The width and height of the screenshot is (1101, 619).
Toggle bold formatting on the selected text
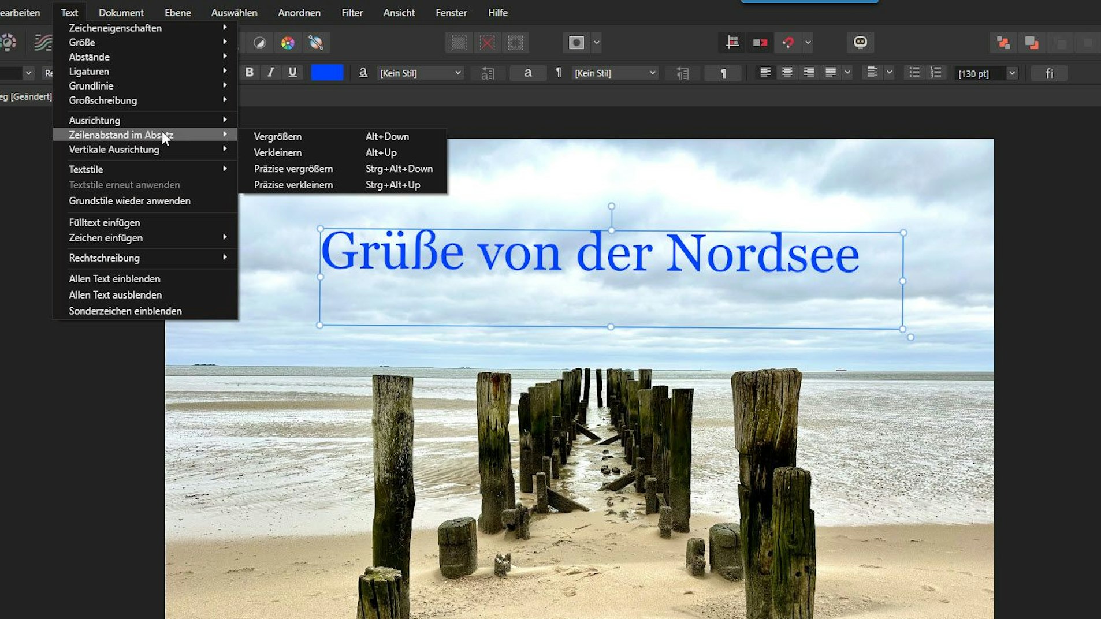point(249,72)
